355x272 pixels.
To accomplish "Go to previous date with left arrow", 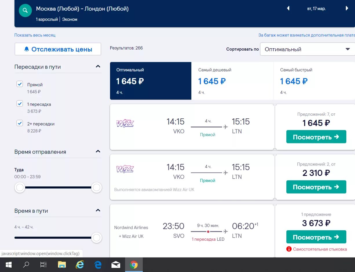I will 288,8.
